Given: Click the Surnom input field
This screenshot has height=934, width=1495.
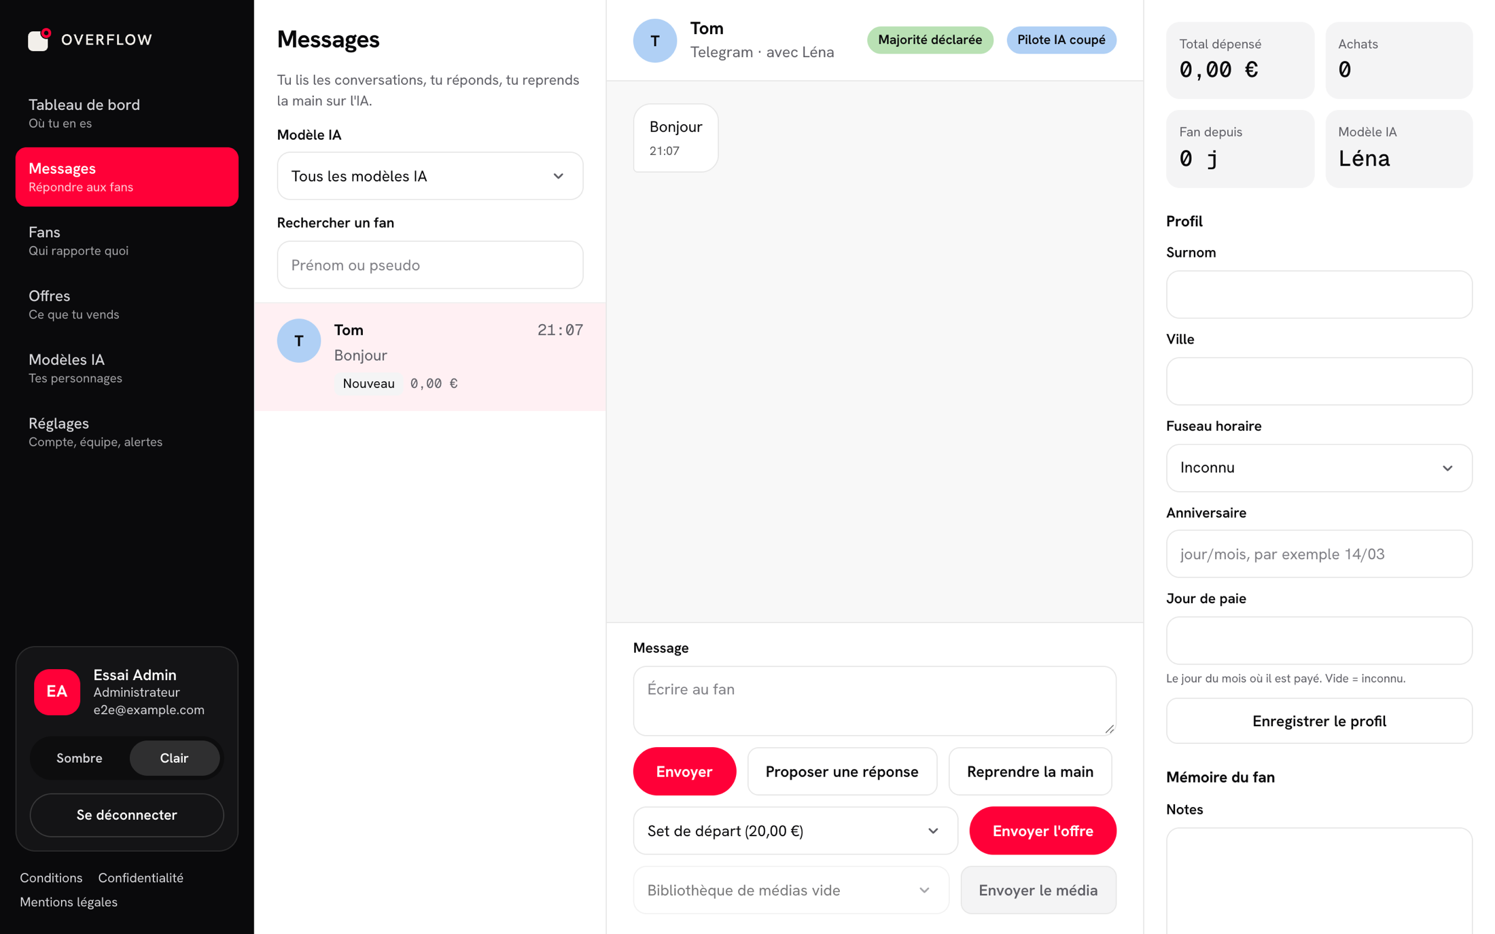Looking at the screenshot, I should (1318, 294).
